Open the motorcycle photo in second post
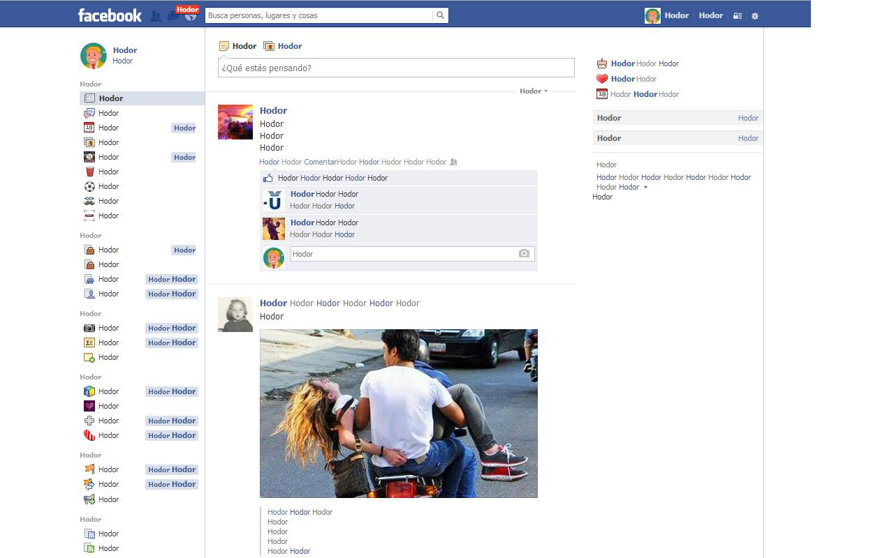 pyautogui.click(x=399, y=414)
